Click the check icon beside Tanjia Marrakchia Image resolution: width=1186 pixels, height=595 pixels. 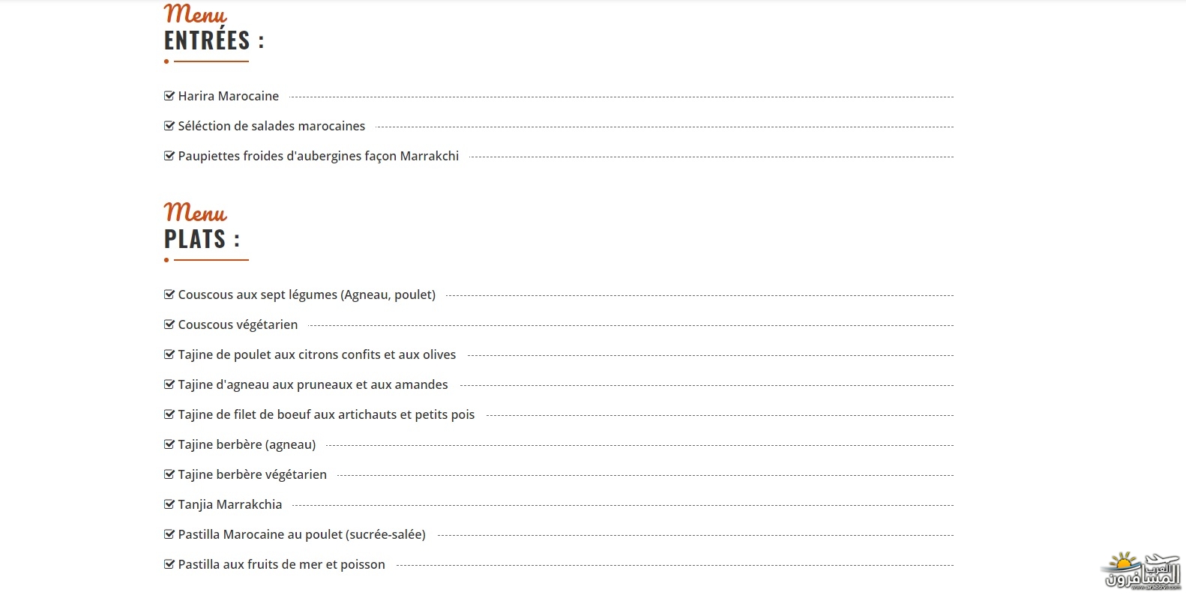169,504
